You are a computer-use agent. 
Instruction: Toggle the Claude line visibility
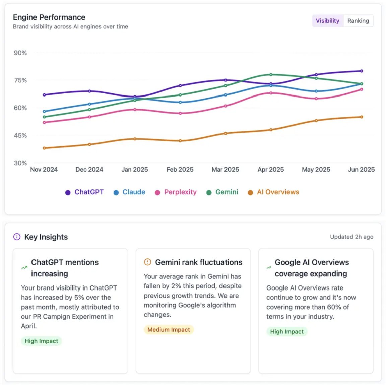129,192
